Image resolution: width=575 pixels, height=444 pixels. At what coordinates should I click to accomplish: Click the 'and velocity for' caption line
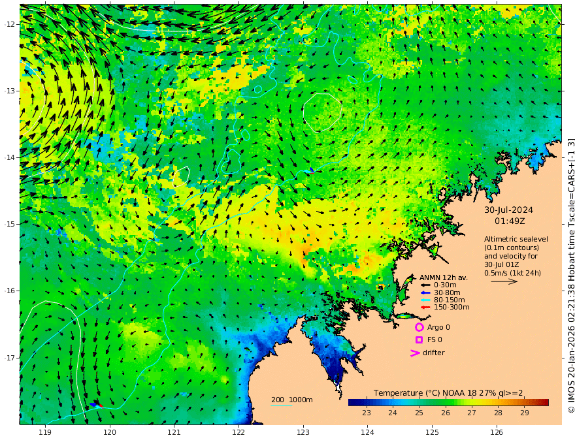coord(511,256)
